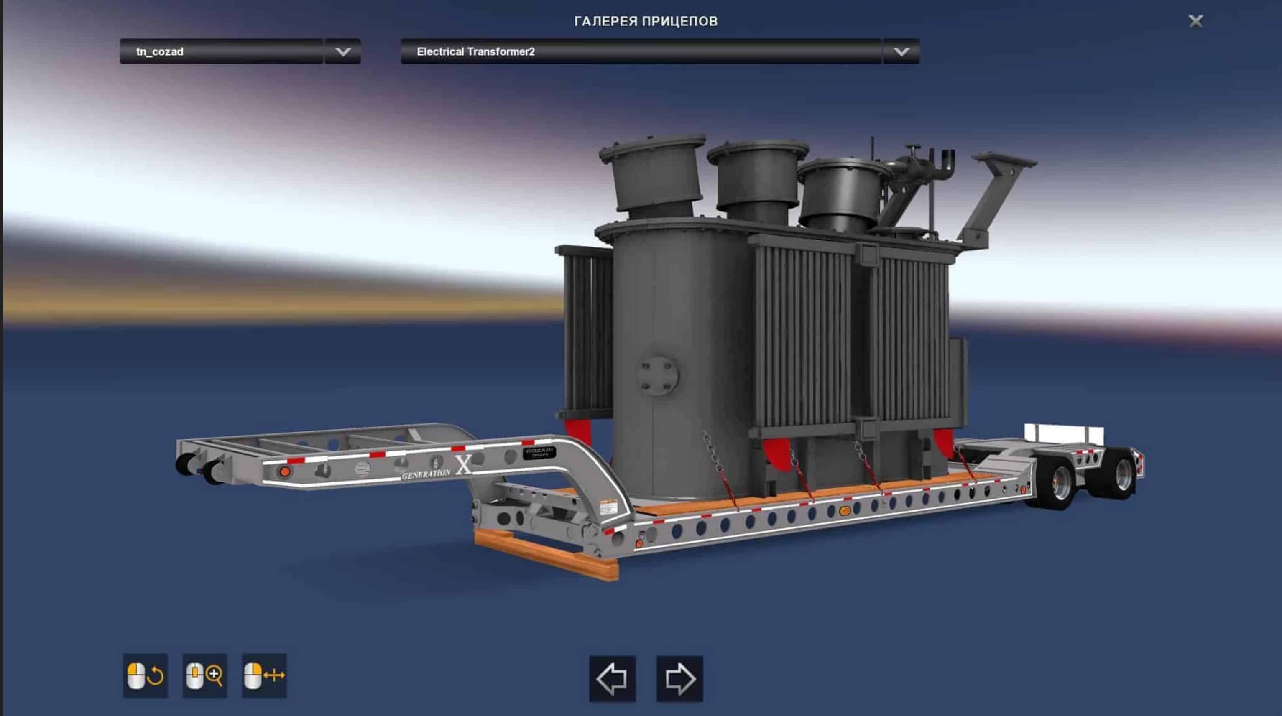The width and height of the screenshot is (1282, 716).
Task: Click the white sign at trailer rear
Action: coord(1063,433)
